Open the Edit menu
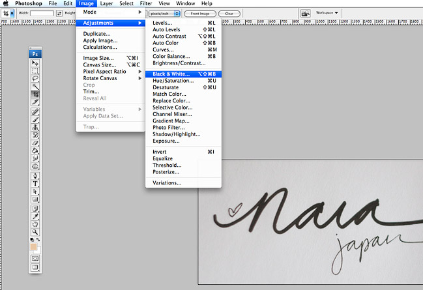The height and width of the screenshot is (290, 423). click(x=68, y=3)
